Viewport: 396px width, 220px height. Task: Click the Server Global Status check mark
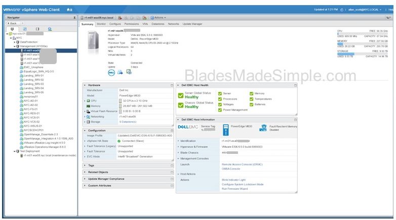pos(181,95)
